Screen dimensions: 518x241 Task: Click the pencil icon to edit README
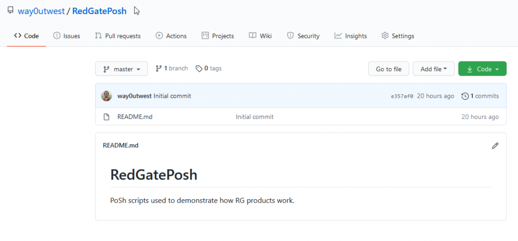click(x=495, y=146)
